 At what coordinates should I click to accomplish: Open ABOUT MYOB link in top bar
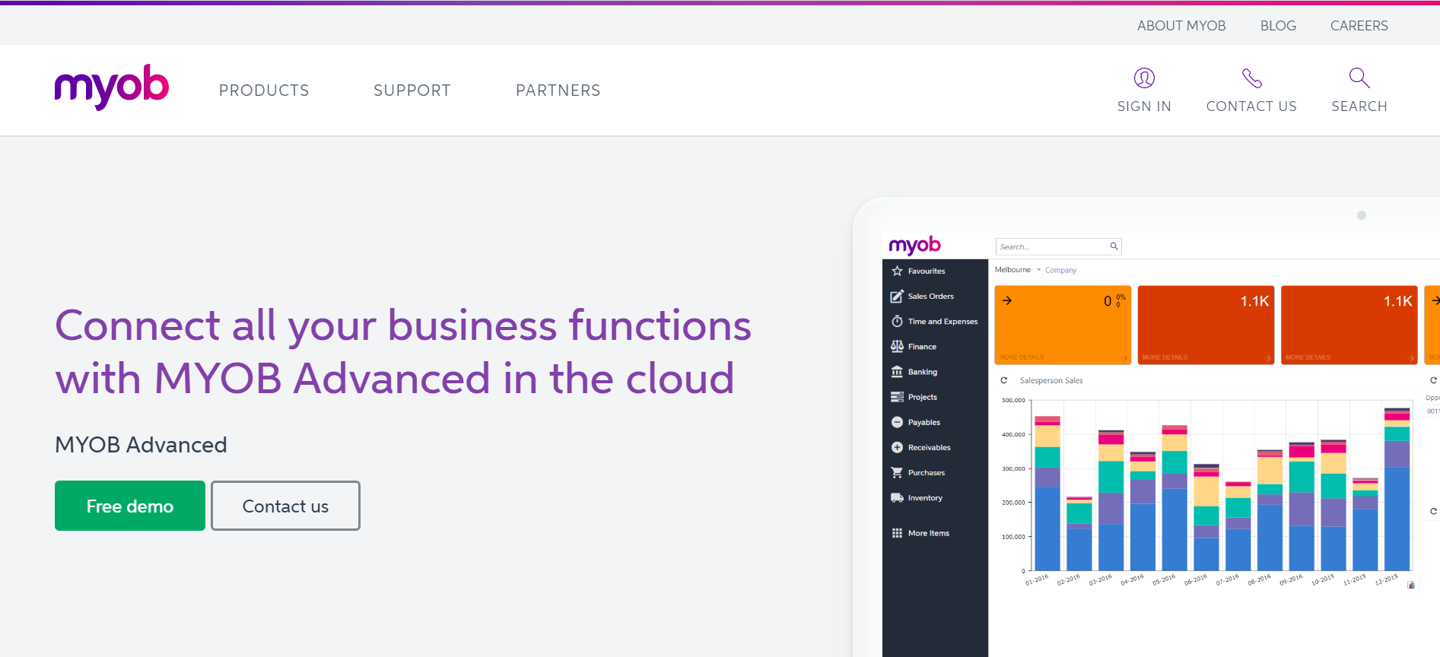[x=1181, y=26]
